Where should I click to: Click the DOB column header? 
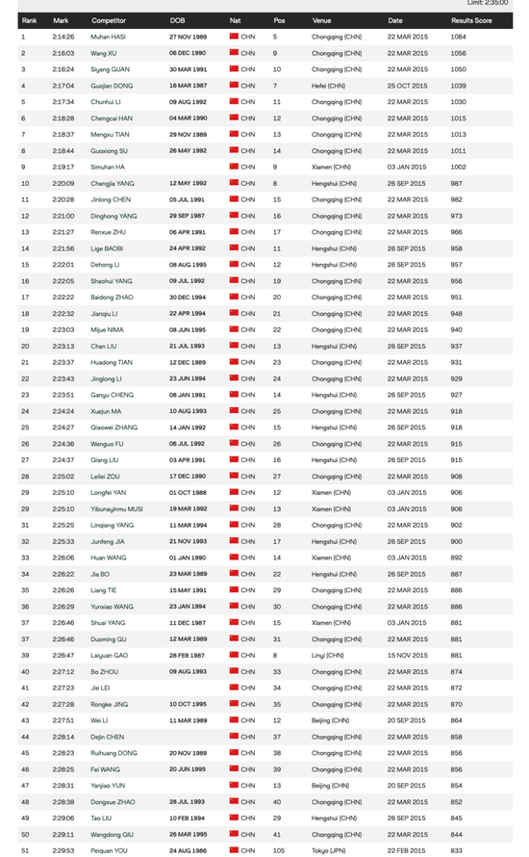tap(177, 20)
